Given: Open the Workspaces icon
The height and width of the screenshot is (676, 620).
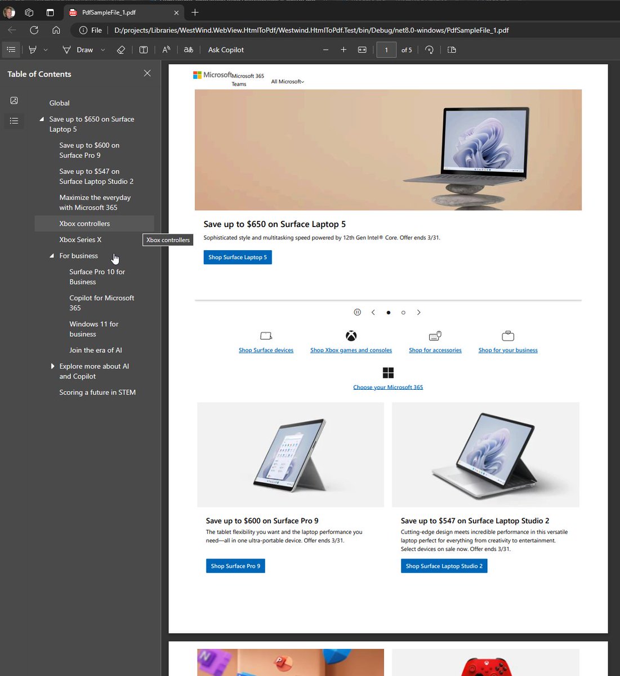Looking at the screenshot, I should pyautogui.click(x=29, y=12).
